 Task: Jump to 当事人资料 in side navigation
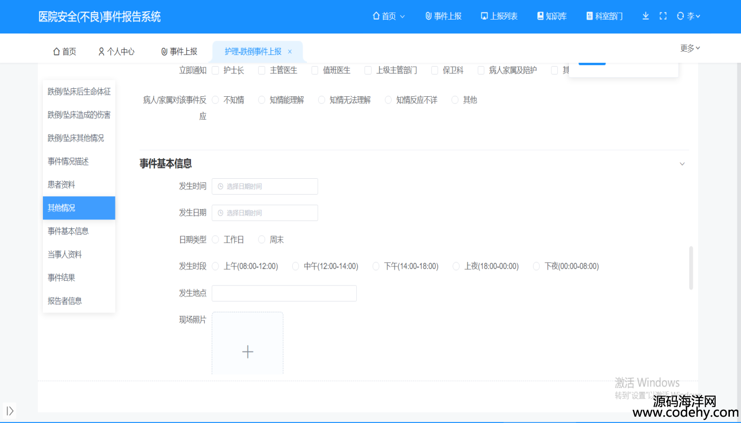pyautogui.click(x=65, y=254)
